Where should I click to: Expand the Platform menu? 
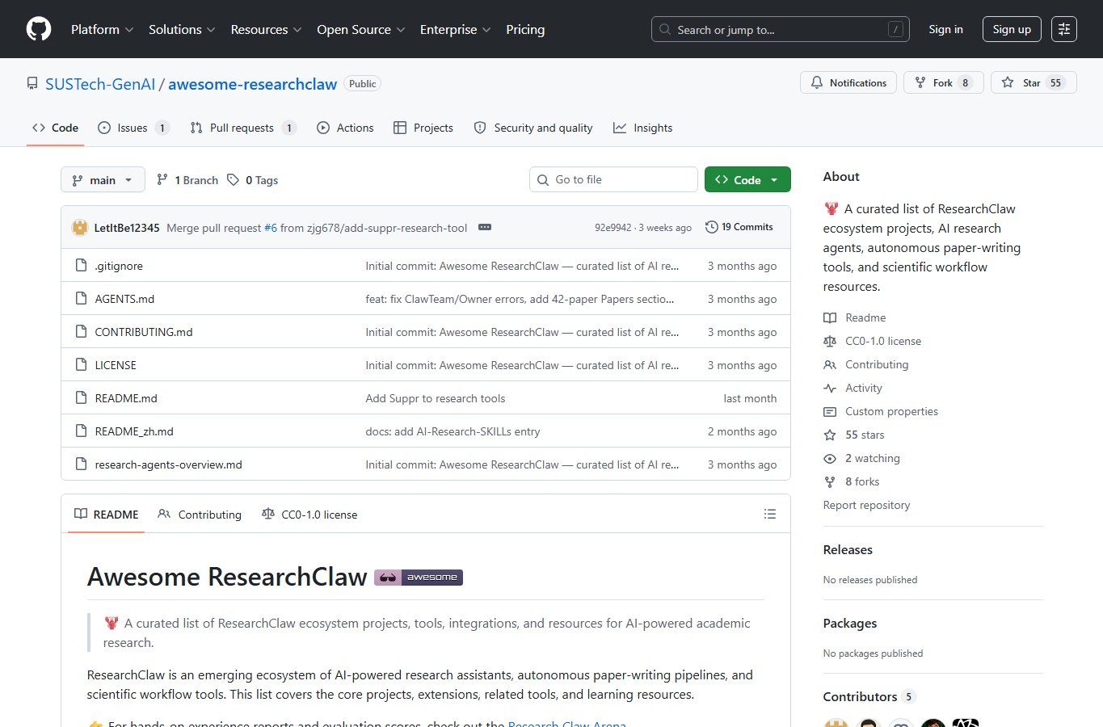point(102,29)
